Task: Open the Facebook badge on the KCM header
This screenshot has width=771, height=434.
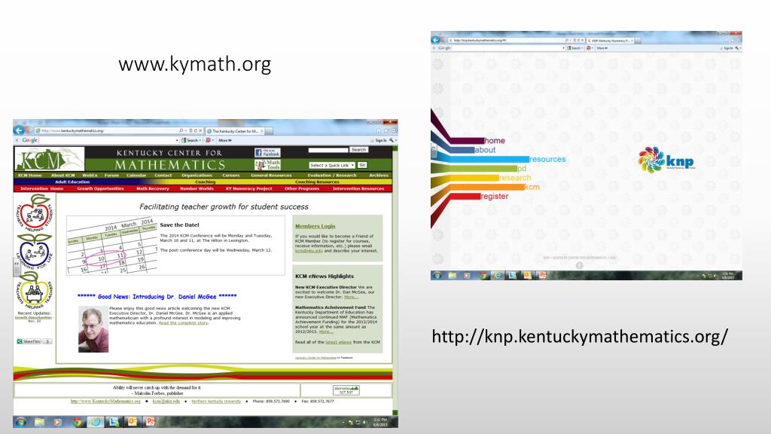Action: [267, 153]
